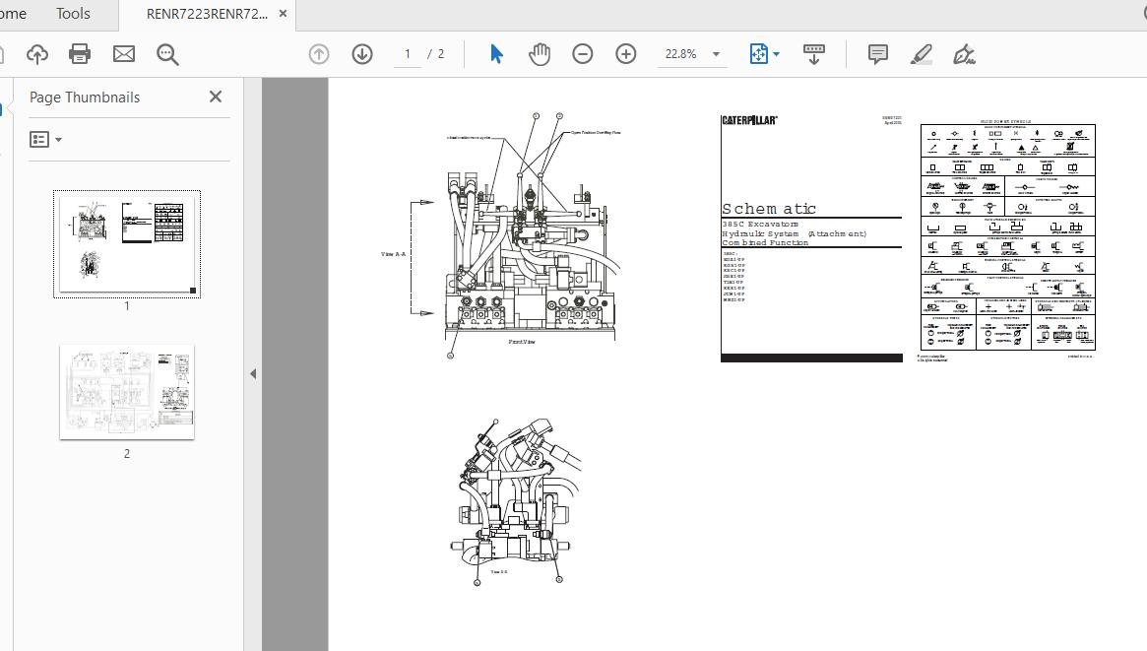1147x651 pixels.
Task: Click the scrolling mode download icon
Action: click(813, 54)
